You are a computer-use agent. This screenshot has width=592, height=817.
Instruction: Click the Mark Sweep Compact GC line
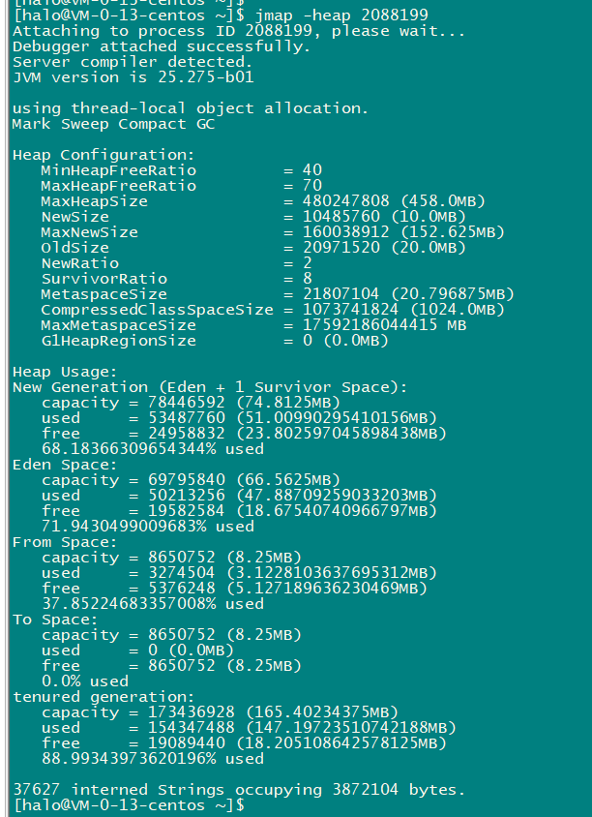[x=113, y=124]
